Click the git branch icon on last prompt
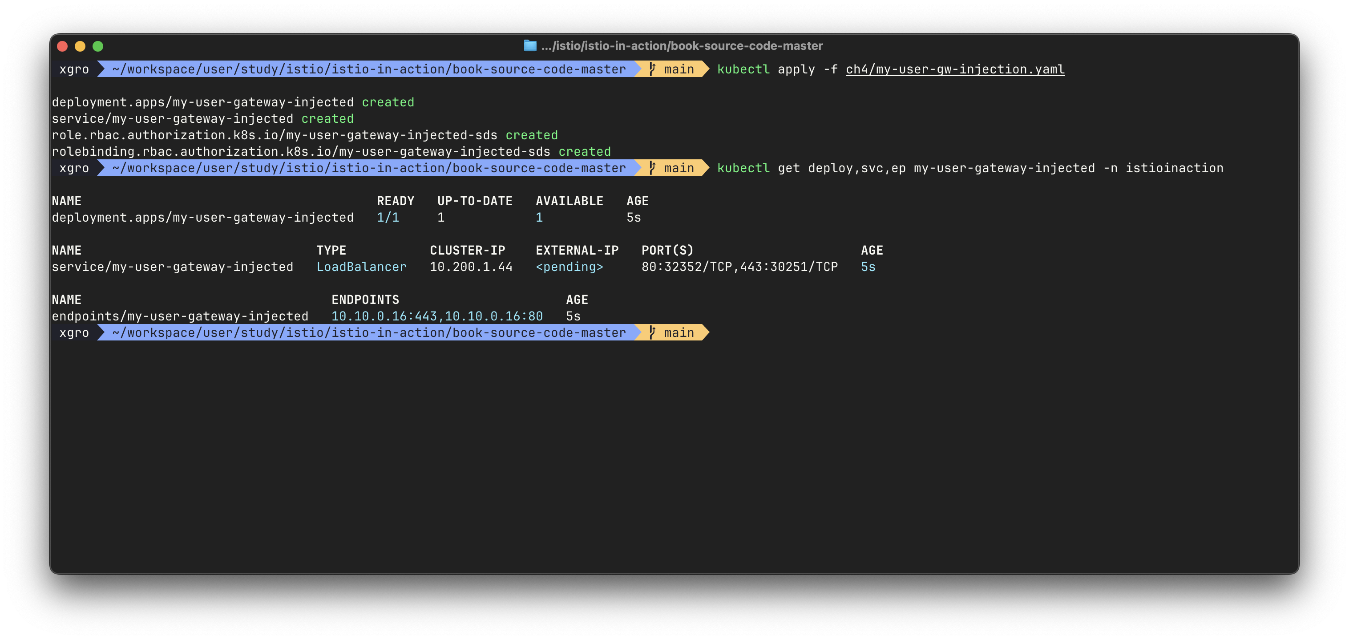The image size is (1349, 640). (652, 332)
